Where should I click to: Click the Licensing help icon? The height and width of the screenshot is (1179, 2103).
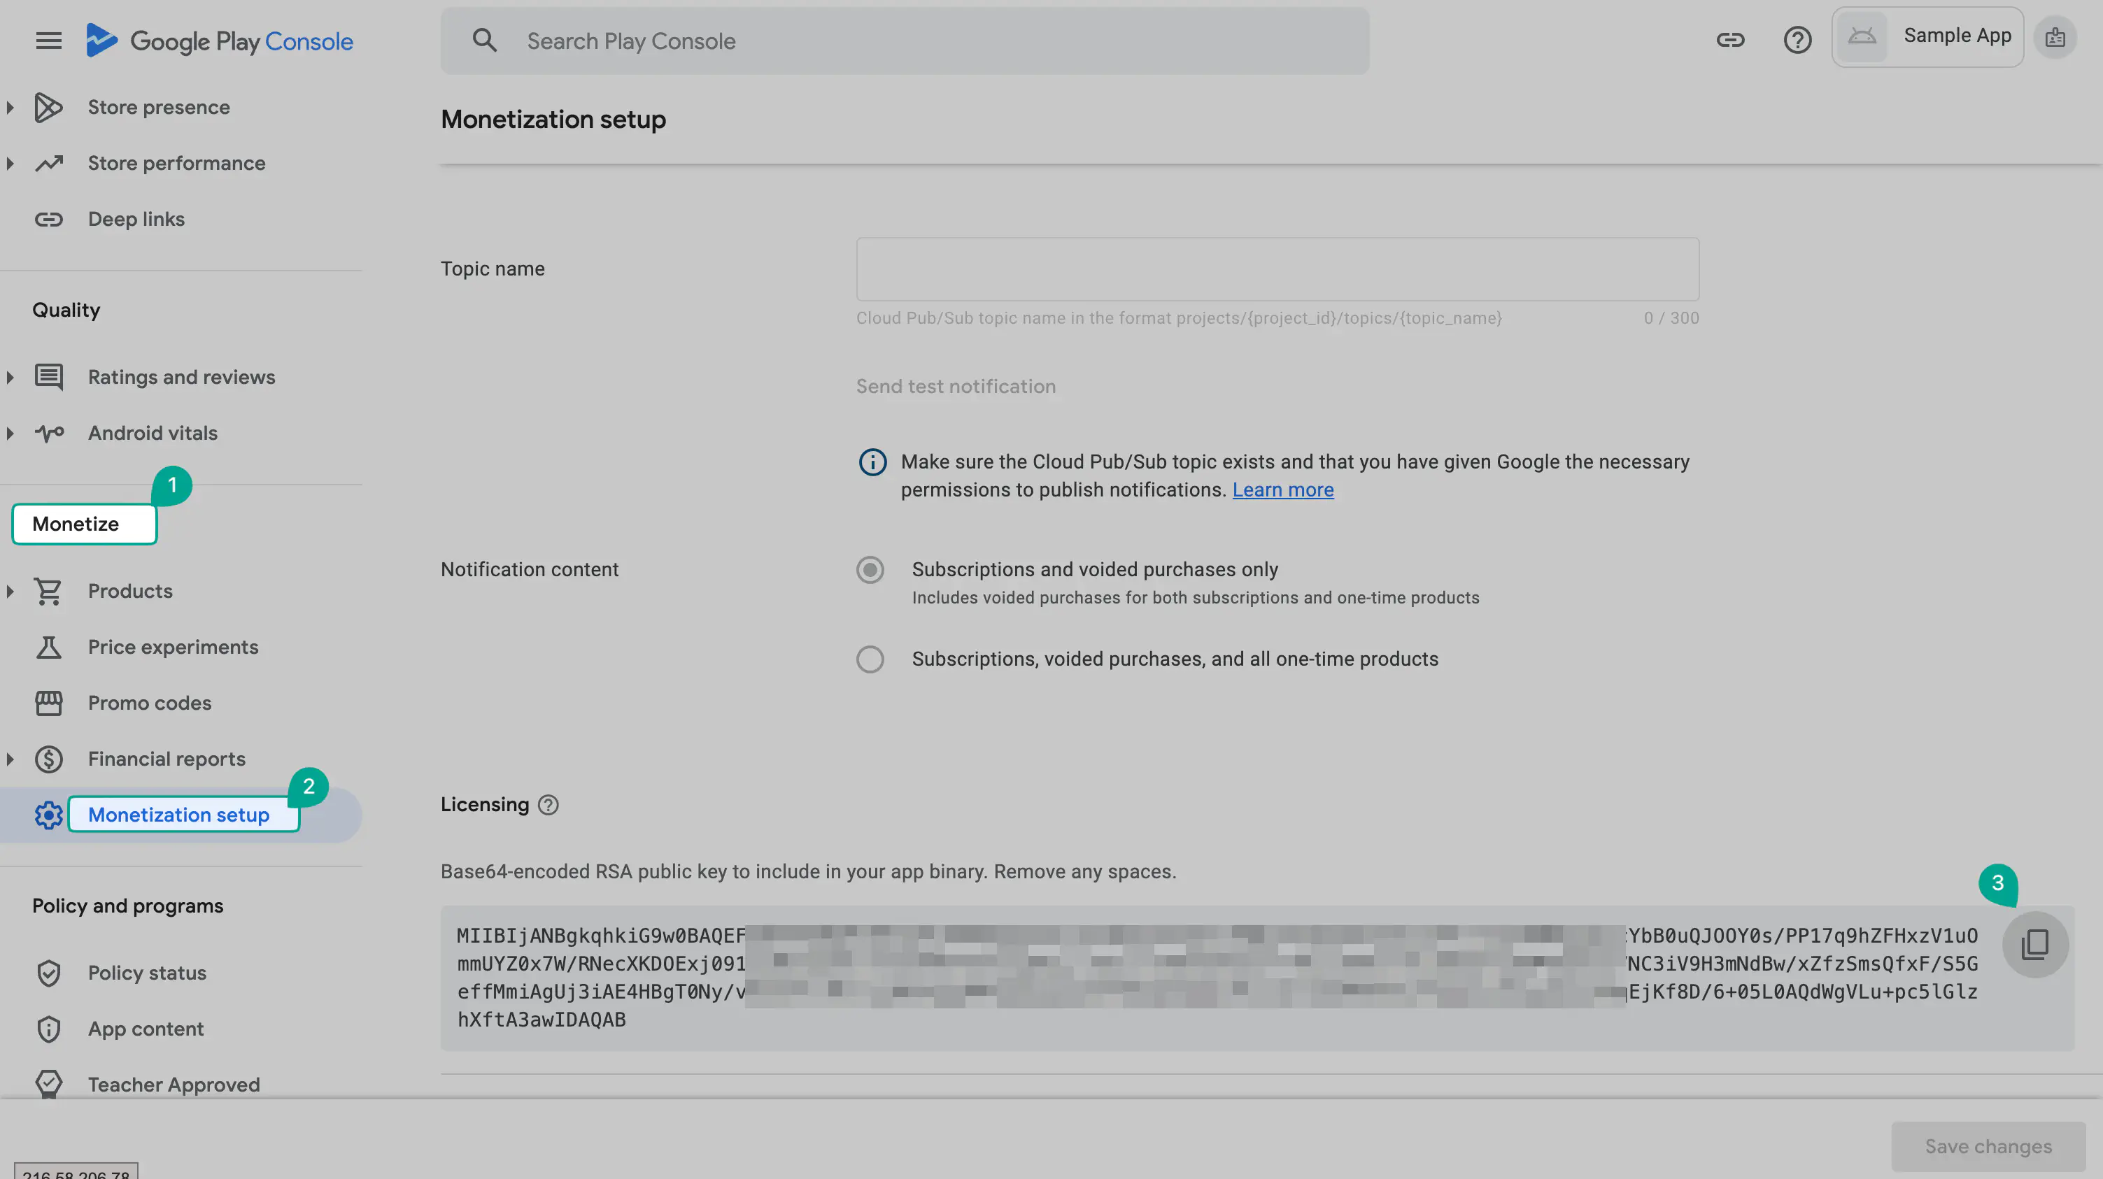[x=548, y=804]
